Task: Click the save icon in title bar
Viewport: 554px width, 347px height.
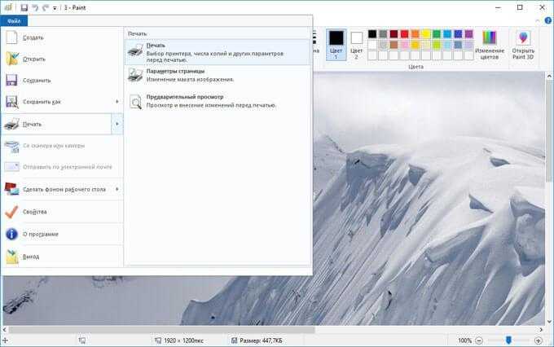Action: tap(24, 7)
